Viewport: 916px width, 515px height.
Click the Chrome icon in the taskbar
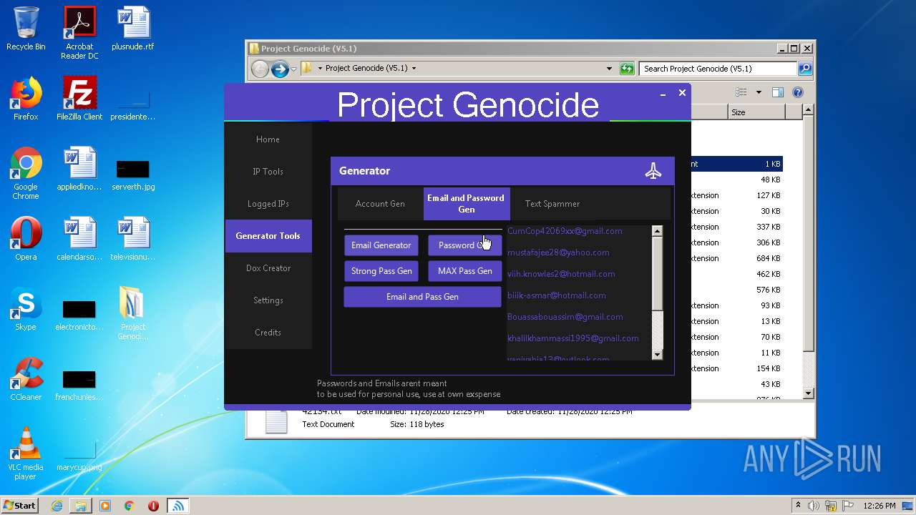130,506
